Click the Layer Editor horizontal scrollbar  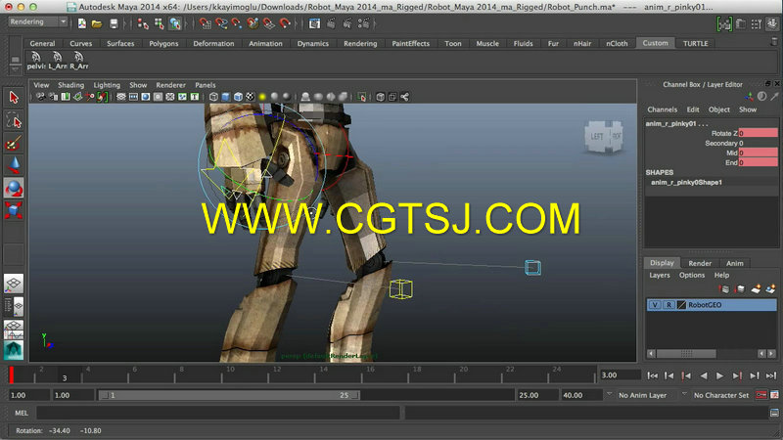click(686, 354)
